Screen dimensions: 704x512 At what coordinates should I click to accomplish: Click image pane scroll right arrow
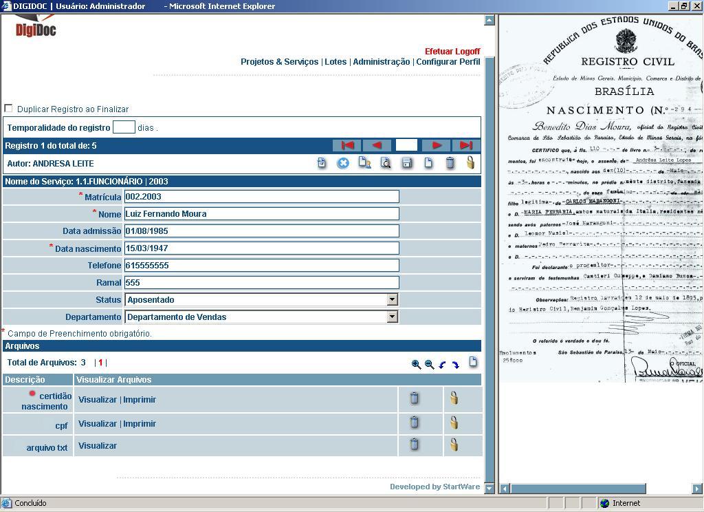[697, 488]
